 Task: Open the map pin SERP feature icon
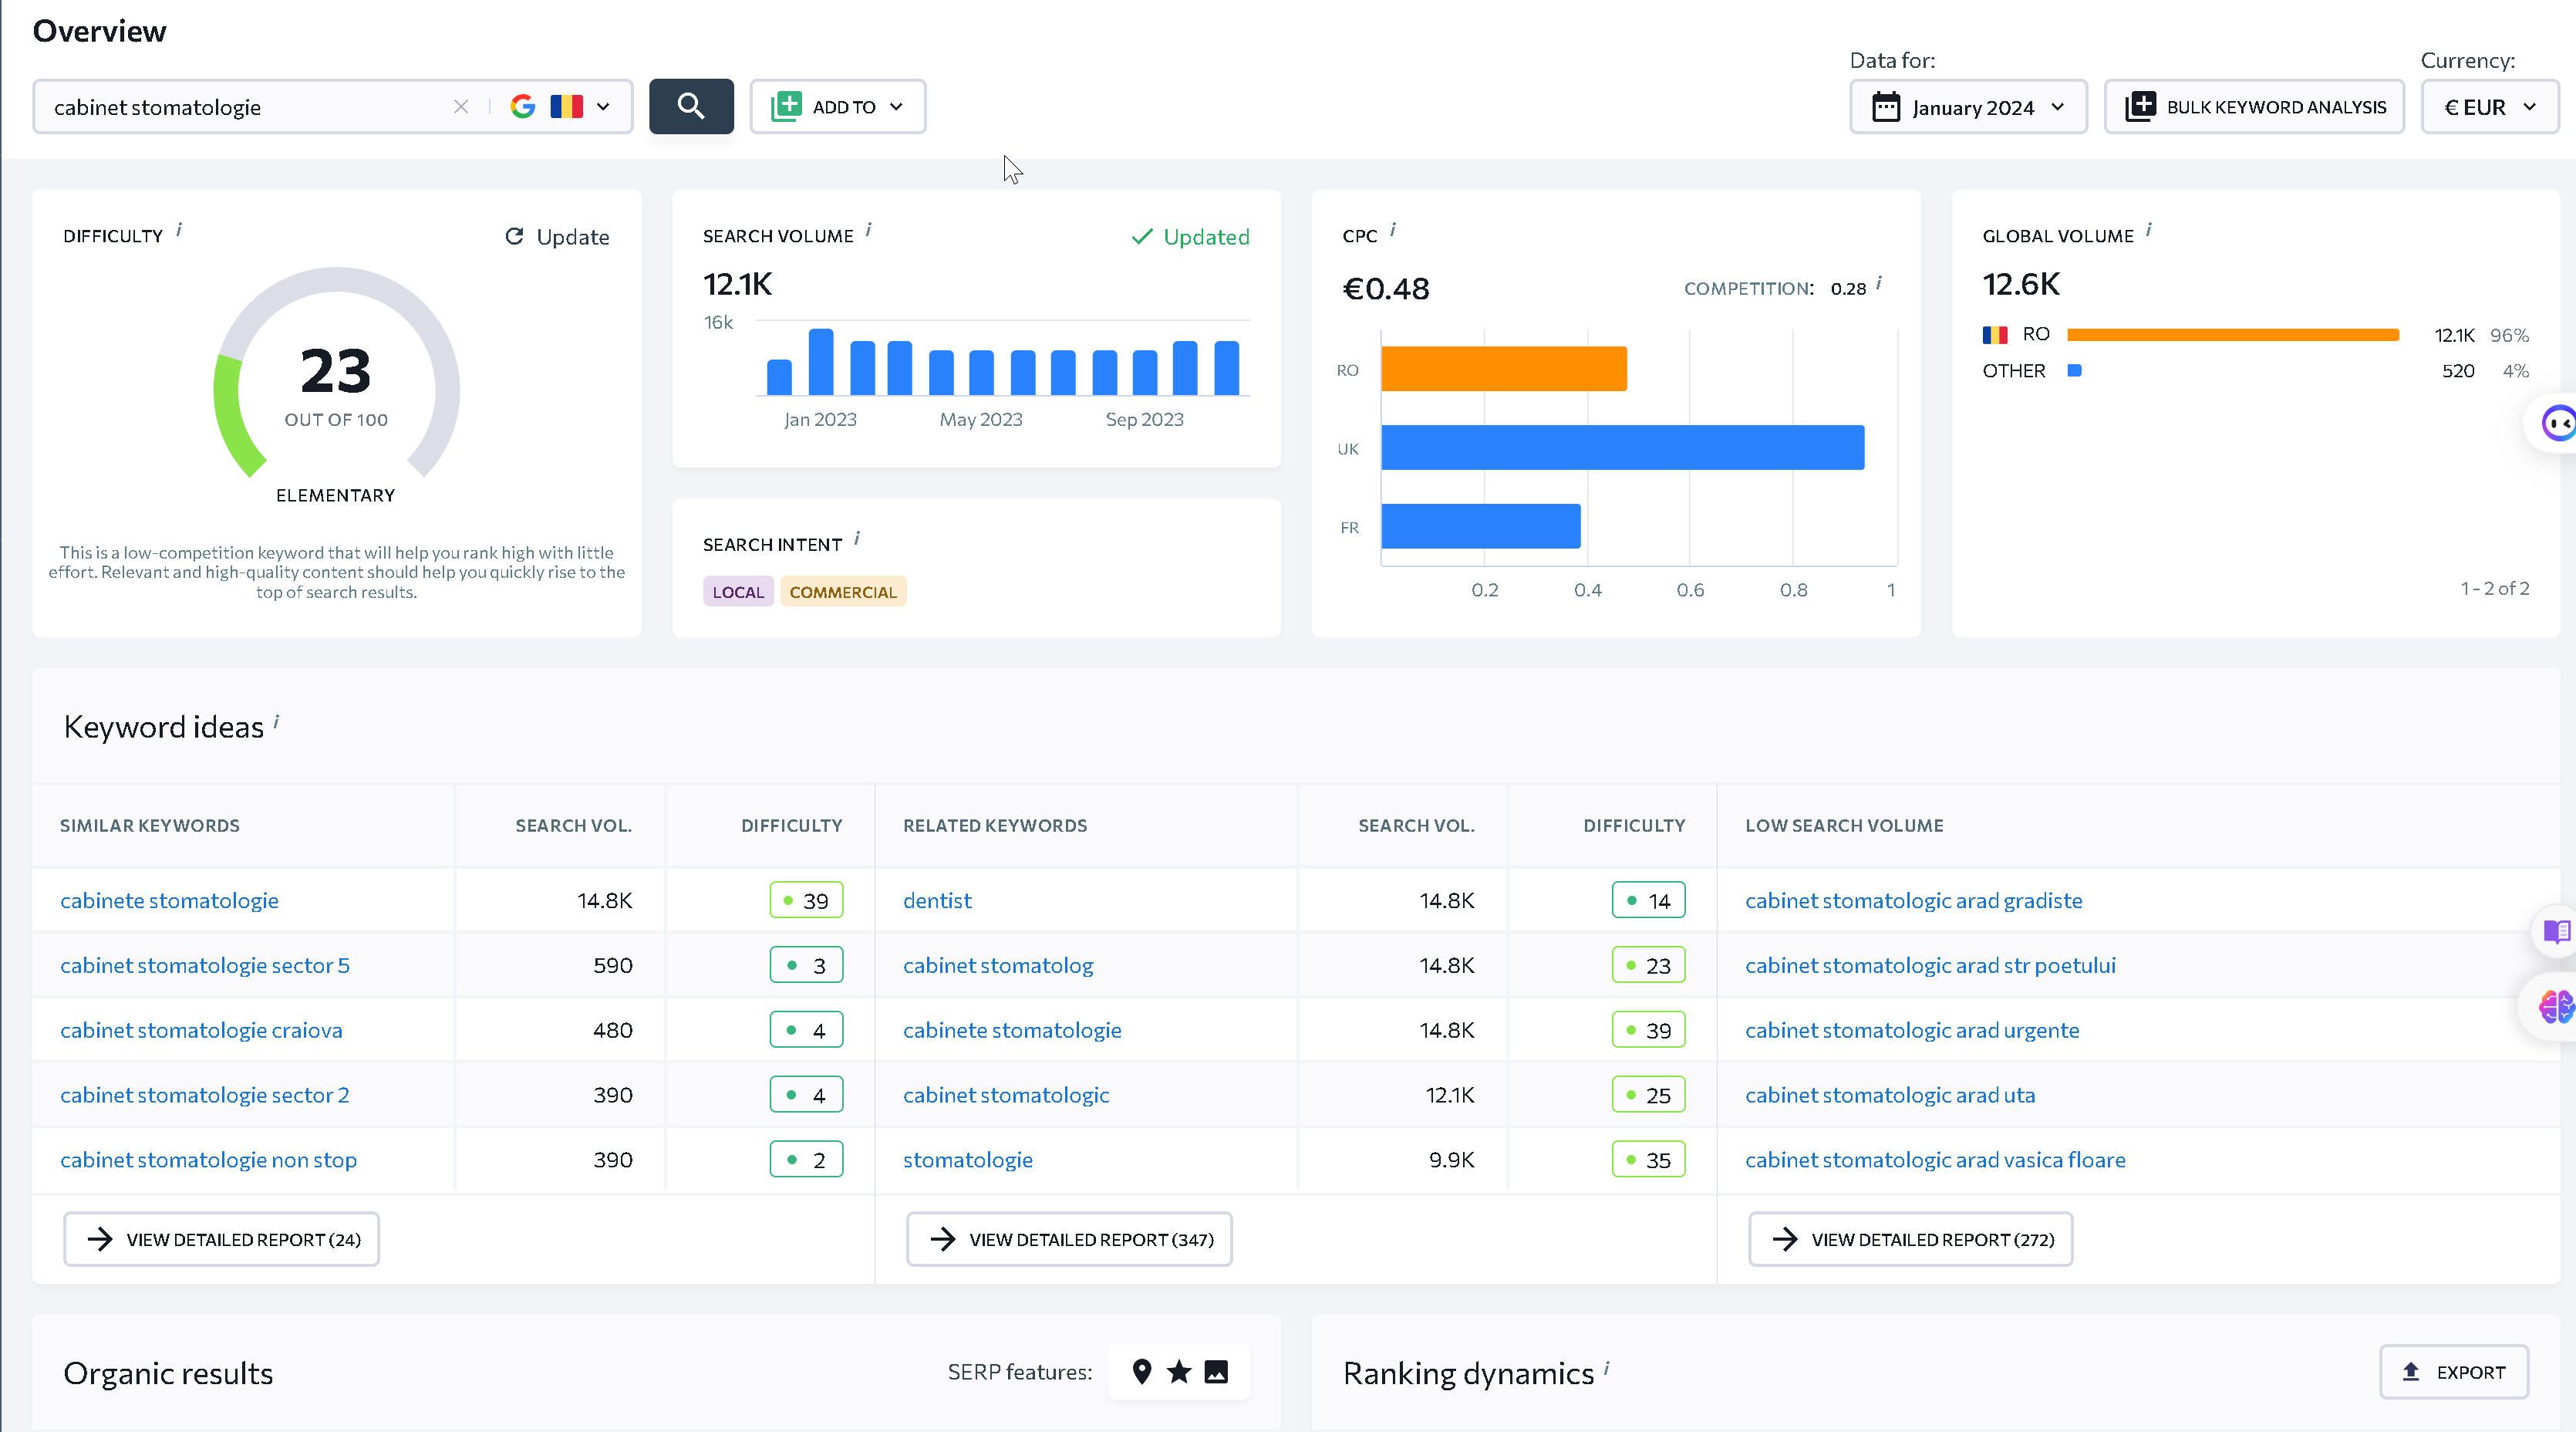pos(1142,1372)
